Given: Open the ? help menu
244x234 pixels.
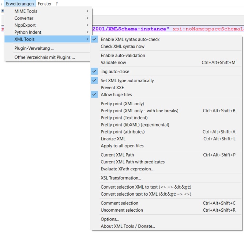Looking at the screenshot, I should (57, 4).
